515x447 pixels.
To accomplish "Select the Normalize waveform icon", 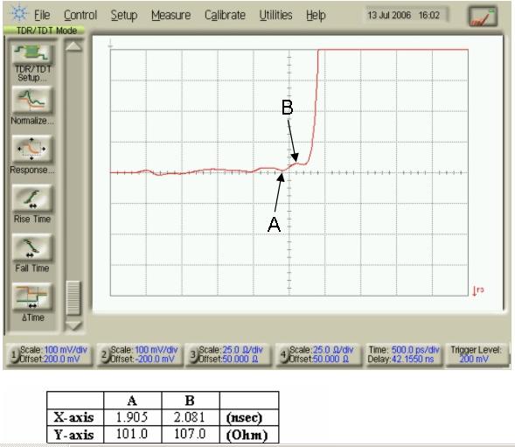I will click(31, 100).
